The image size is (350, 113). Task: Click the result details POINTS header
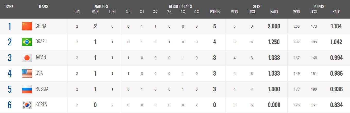click(215, 12)
